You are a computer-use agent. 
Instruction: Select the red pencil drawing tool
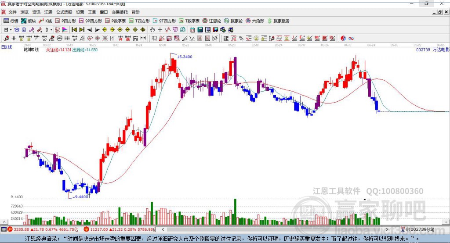[6, 39]
